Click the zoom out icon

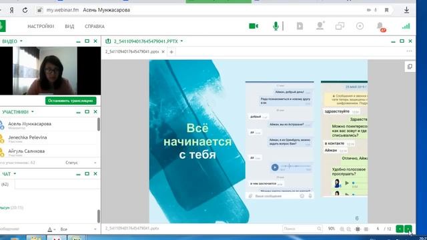tap(349, 229)
